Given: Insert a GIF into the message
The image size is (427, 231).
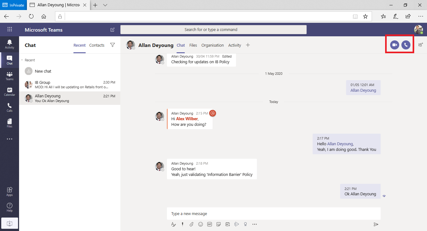Looking at the screenshot, I should point(209,224).
